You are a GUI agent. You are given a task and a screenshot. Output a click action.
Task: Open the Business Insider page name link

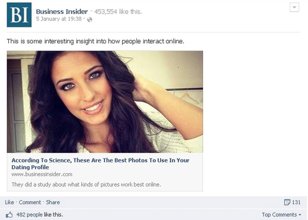(x=62, y=12)
